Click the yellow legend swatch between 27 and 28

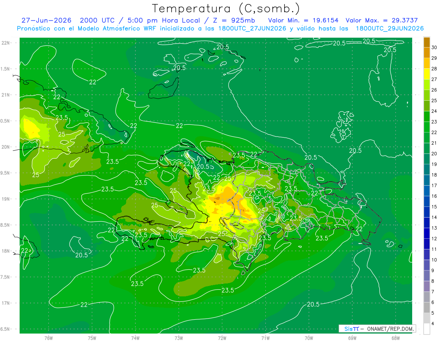tap(427, 74)
